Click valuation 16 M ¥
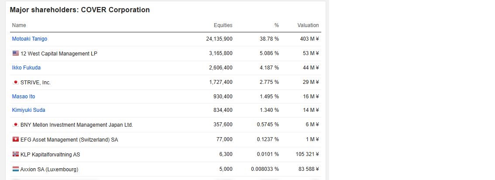The height and width of the screenshot is (180, 495). point(311,96)
